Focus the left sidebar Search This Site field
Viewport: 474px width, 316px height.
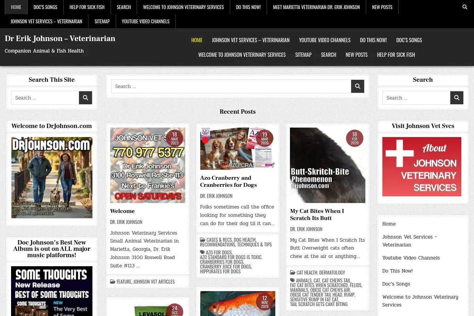coord(45,98)
